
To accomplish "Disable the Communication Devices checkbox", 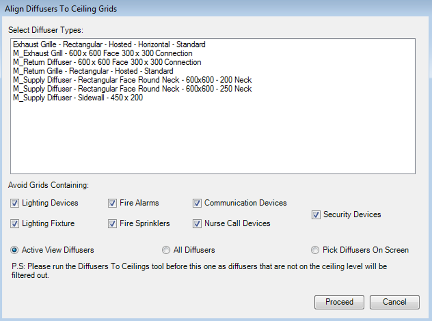I will click(197, 203).
